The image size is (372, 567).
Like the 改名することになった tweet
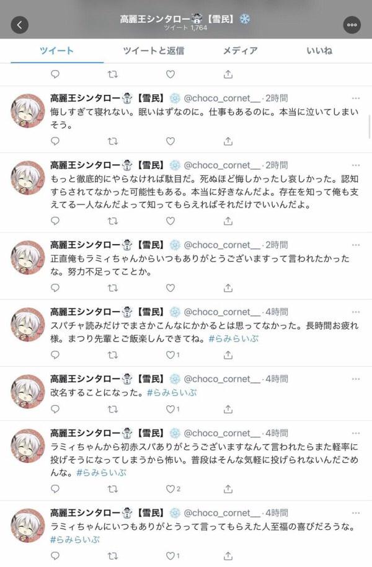coord(170,409)
